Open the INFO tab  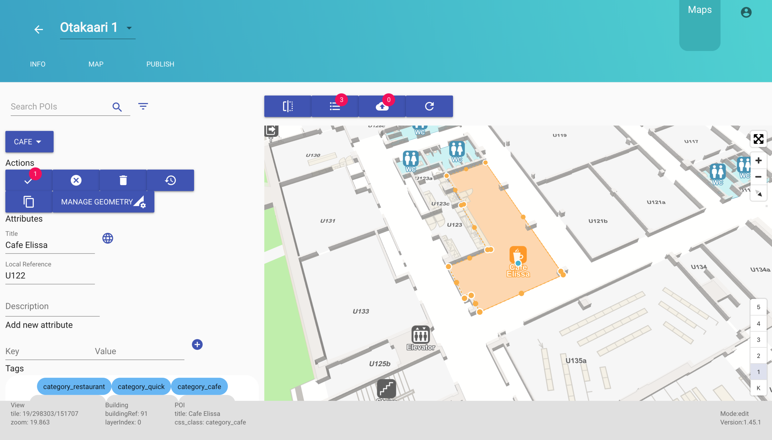click(x=38, y=64)
